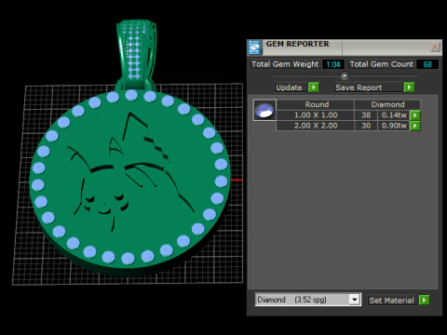Click the 0.14tw weight cell
Screen dimensions: 447x335
394,115
